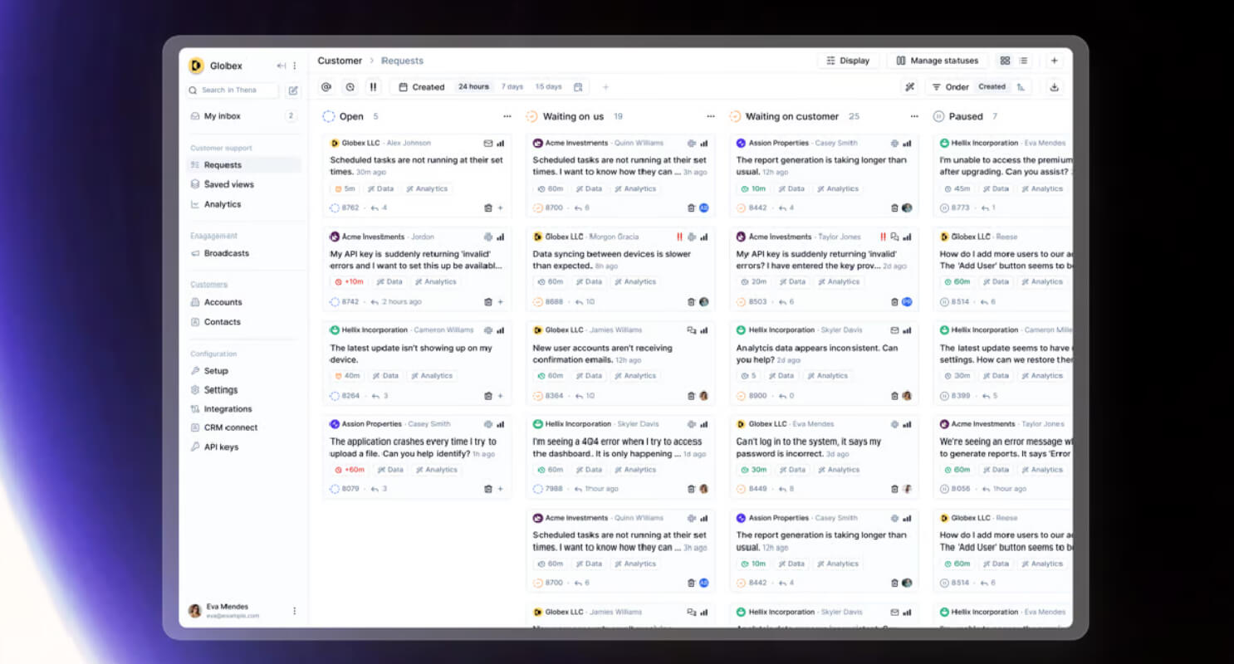Click the @ mentions filter icon

click(326, 86)
